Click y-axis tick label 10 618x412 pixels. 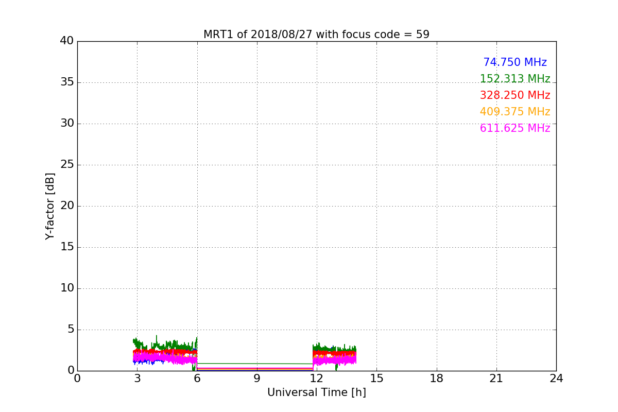coord(67,288)
